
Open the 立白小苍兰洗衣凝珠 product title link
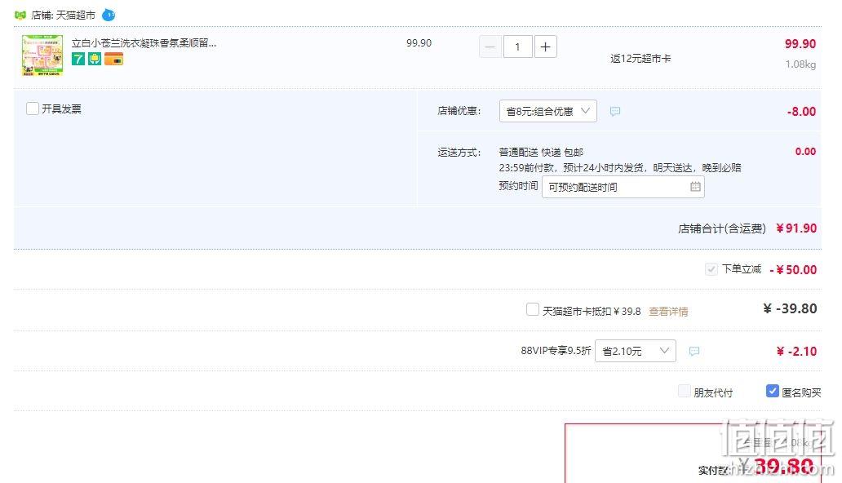(x=144, y=43)
